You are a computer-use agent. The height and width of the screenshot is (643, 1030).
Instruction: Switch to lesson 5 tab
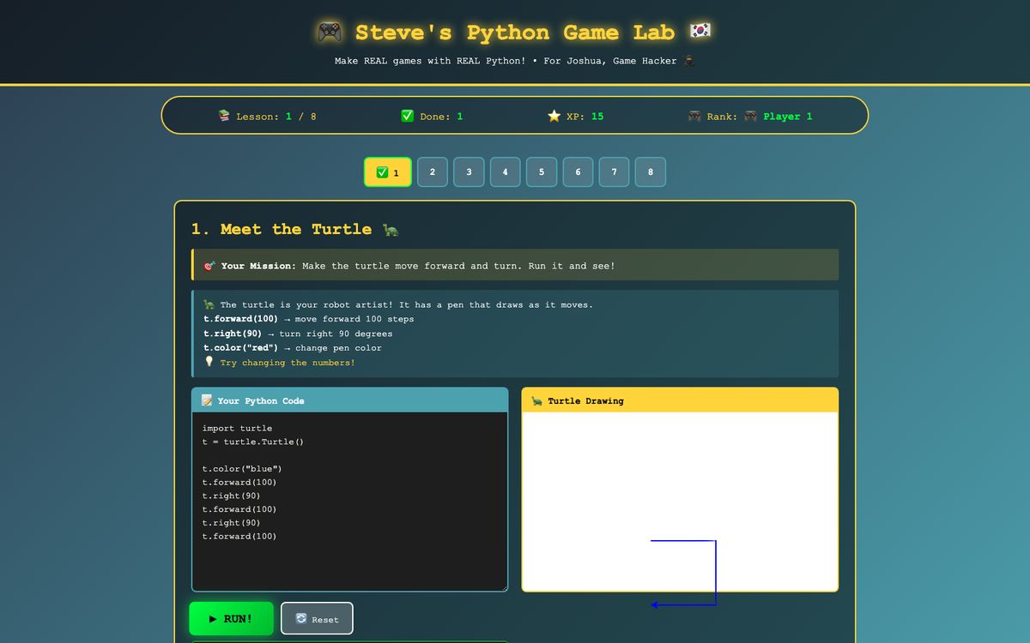542,172
